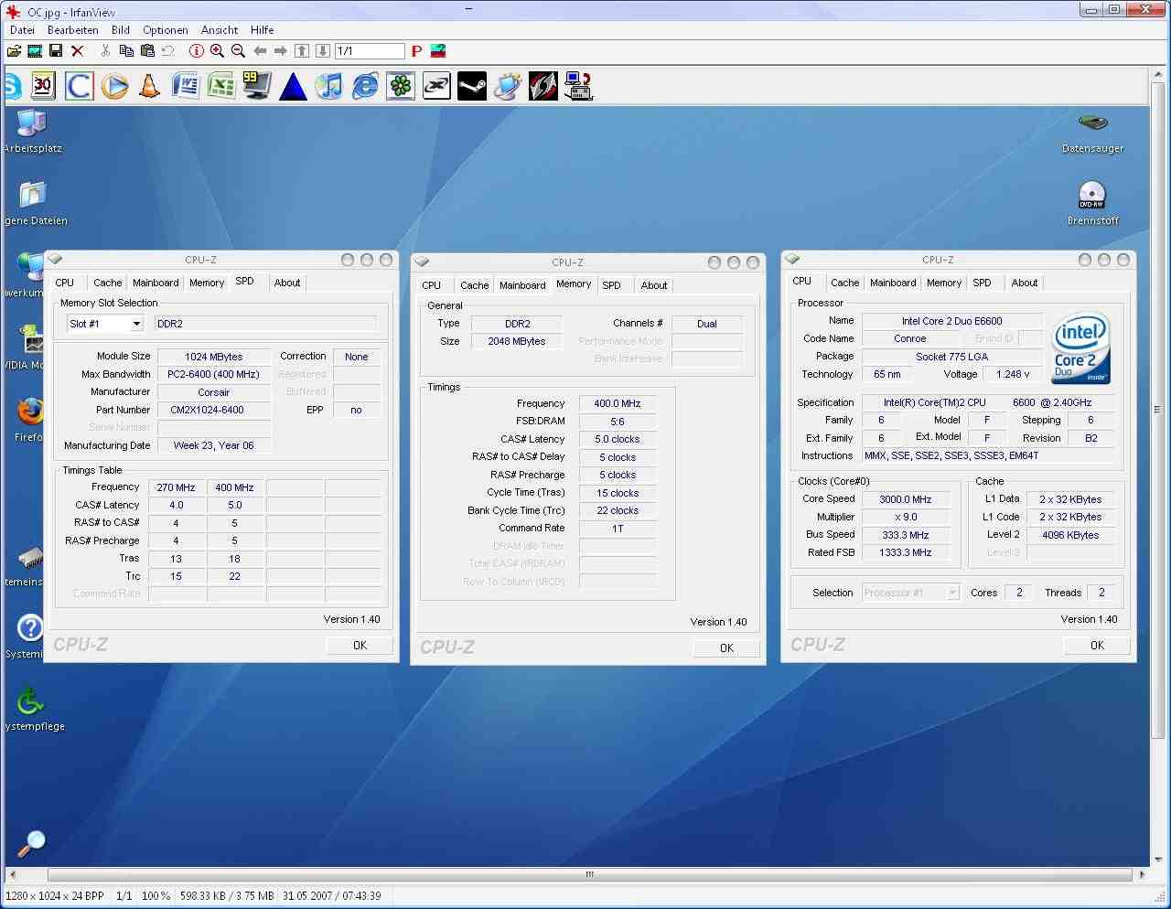The image size is (1171, 909).
Task: Click the Zoom in magnifier icon
Action: 217,51
